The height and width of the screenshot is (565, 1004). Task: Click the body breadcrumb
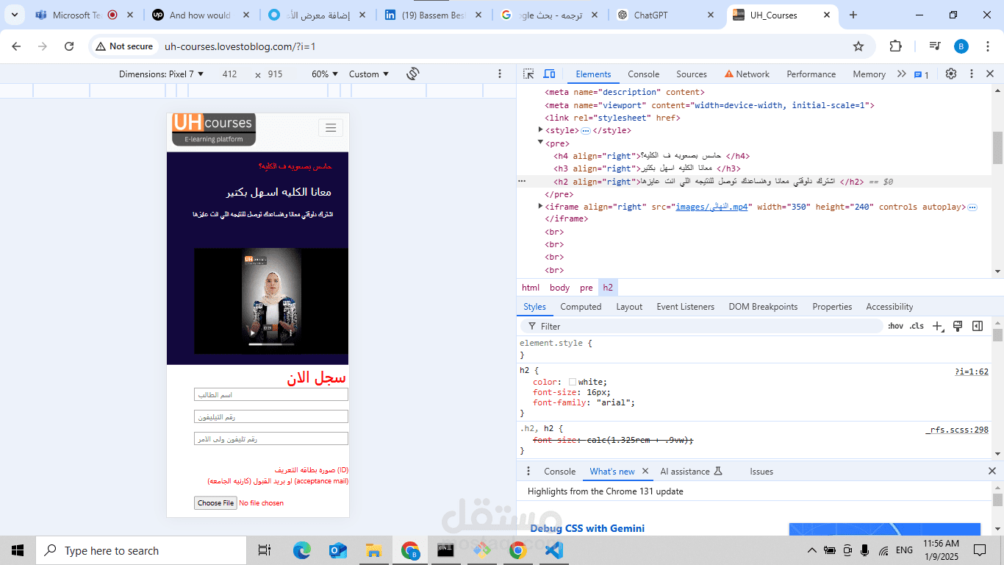pos(559,288)
